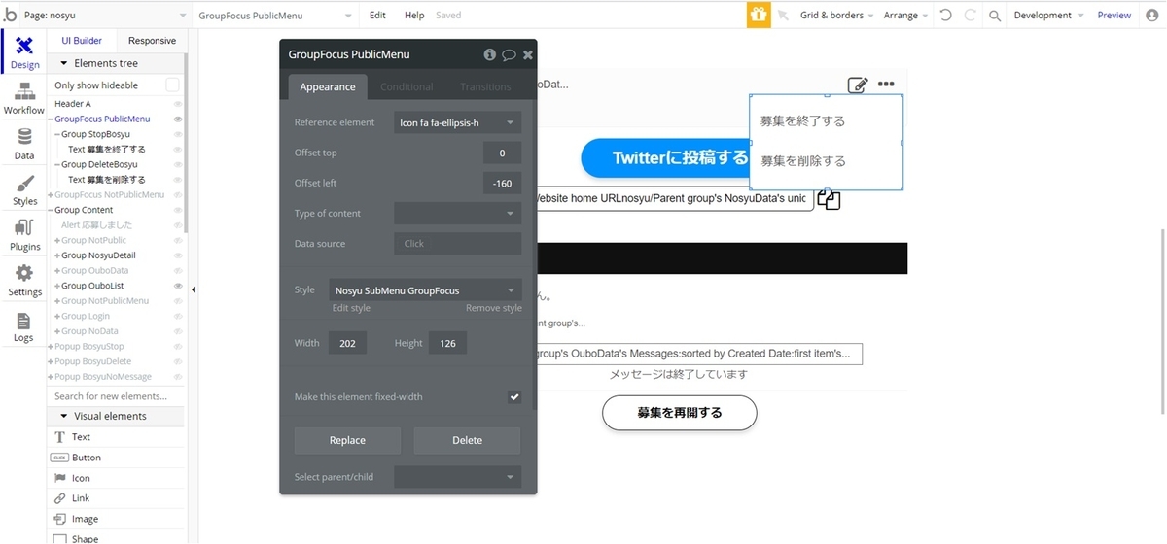Image resolution: width=1167 pixels, height=544 pixels.
Task: Click the redo icon
Action: [970, 16]
